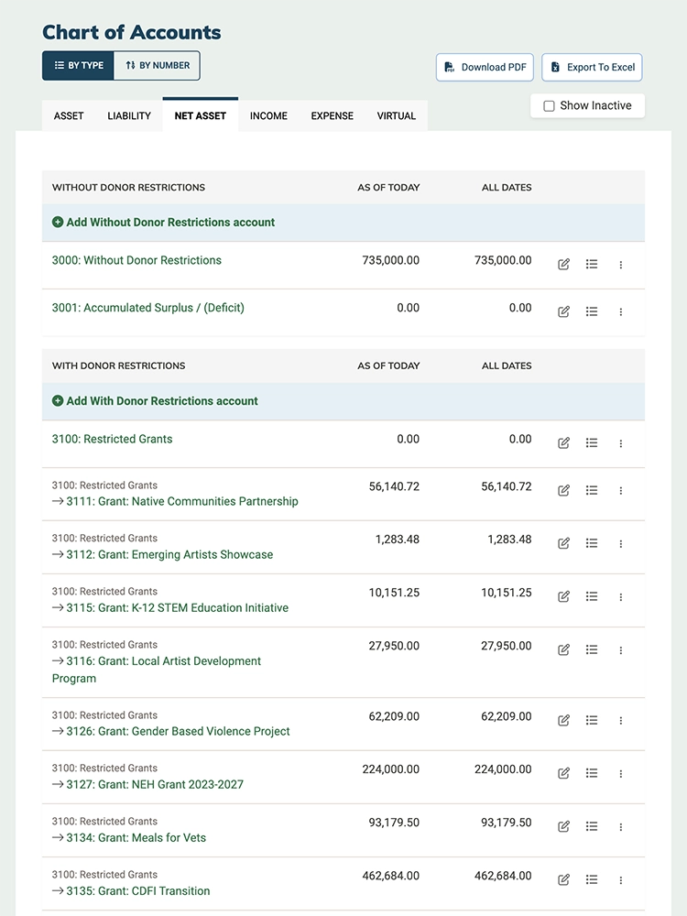The height and width of the screenshot is (916, 687).
Task: Open the Export To Excel button
Action: 592,67
